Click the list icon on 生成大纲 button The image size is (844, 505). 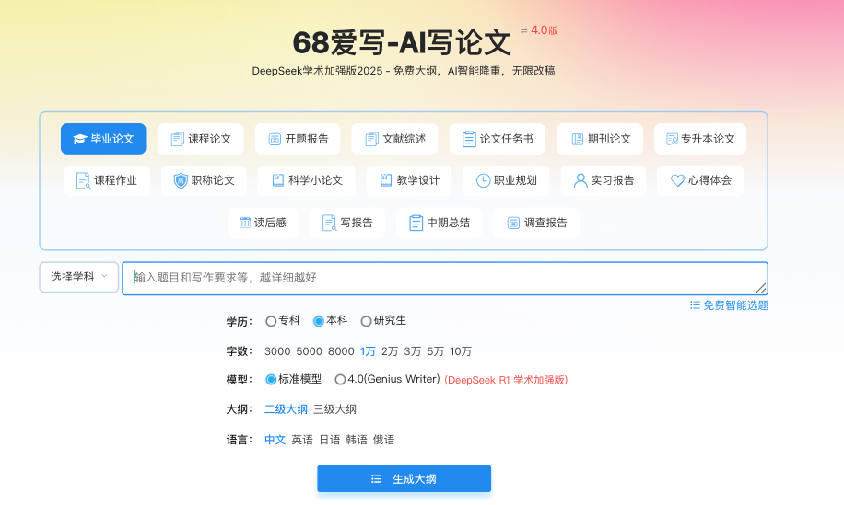[376, 478]
